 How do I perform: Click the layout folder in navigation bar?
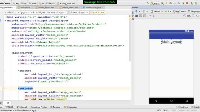coord(51,3)
